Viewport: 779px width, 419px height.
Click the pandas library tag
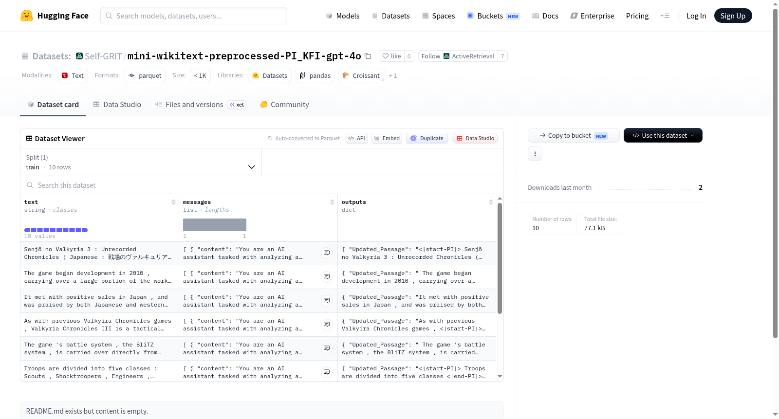click(315, 75)
